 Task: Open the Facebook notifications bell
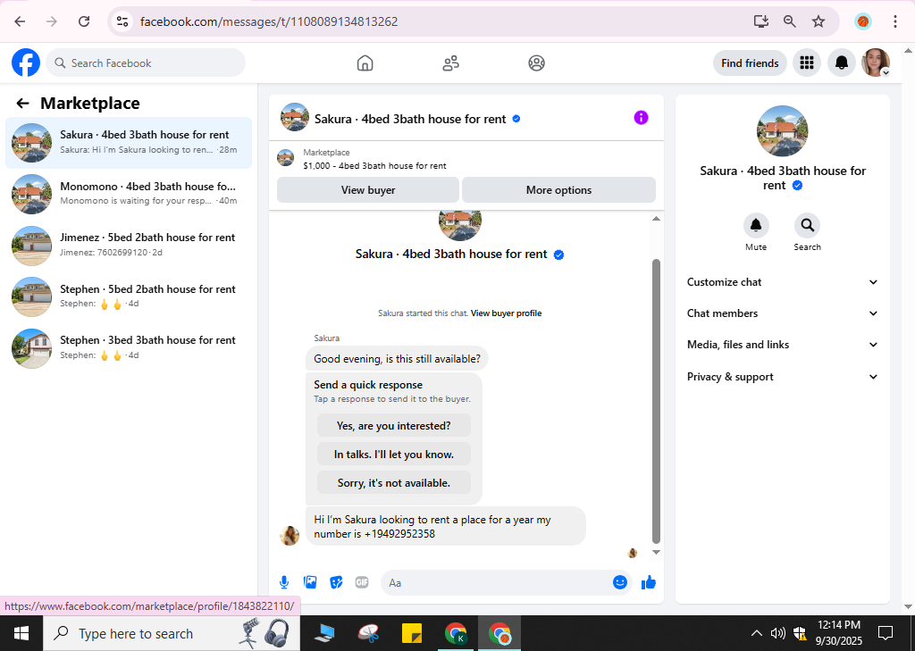pyautogui.click(x=841, y=63)
